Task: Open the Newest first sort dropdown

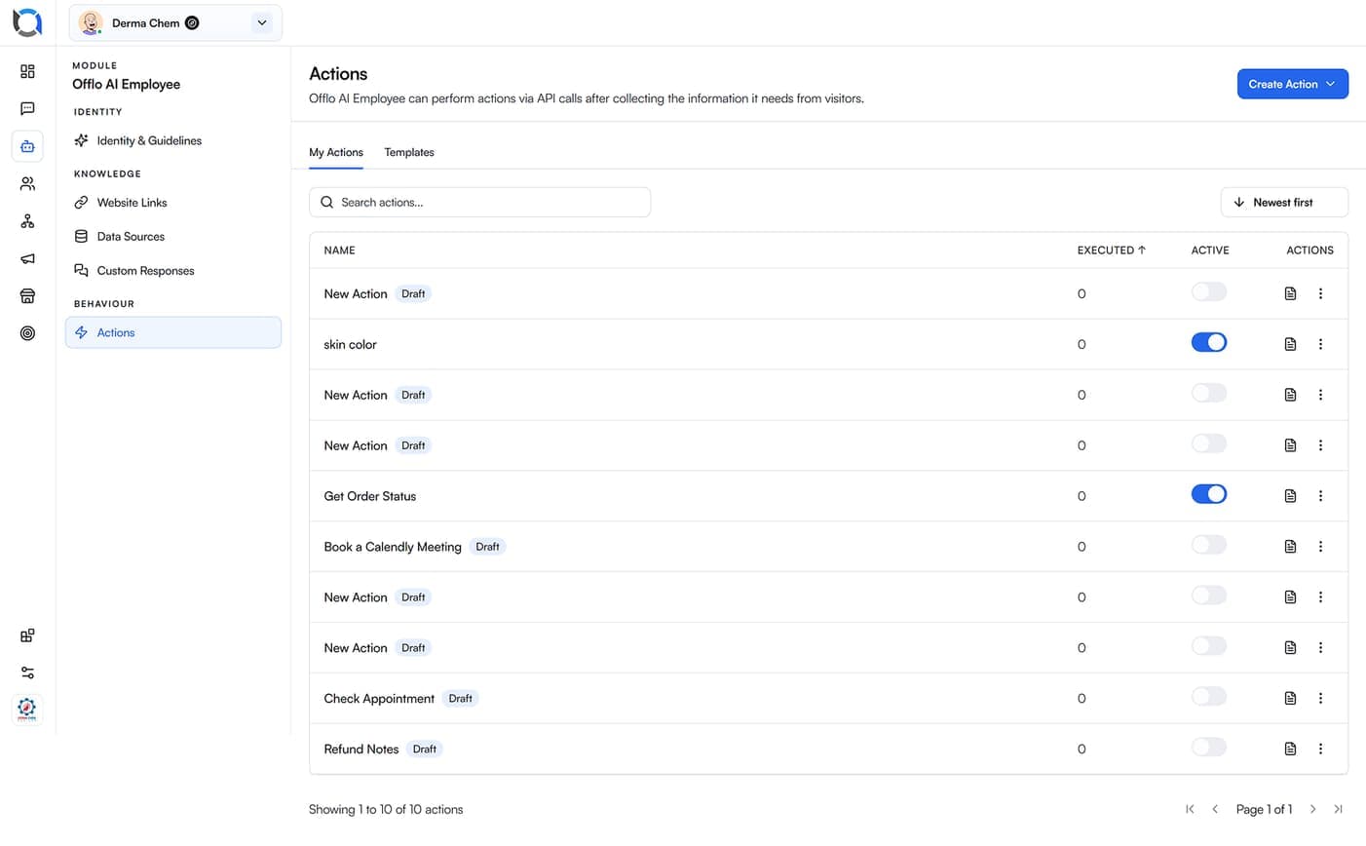Action: 1284,202
